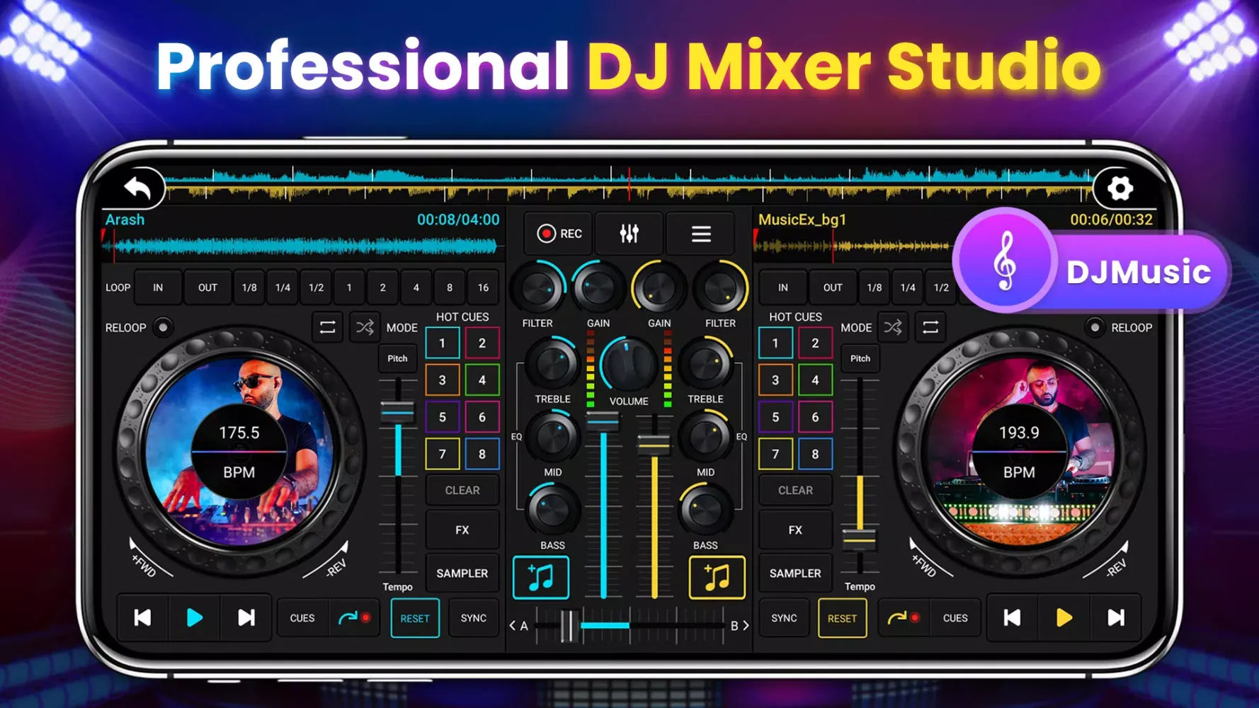Screen dimensions: 1259x708
Task: Tap the add-music note pad left of the crossfader
Action: [x=541, y=577]
